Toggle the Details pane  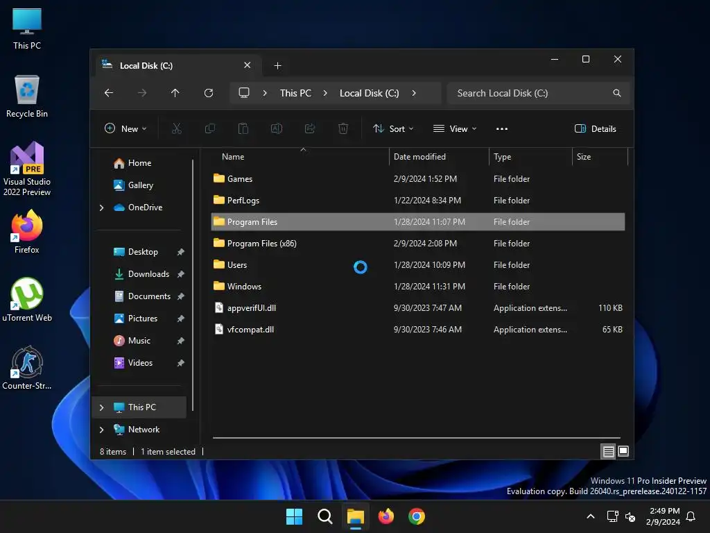coord(596,128)
